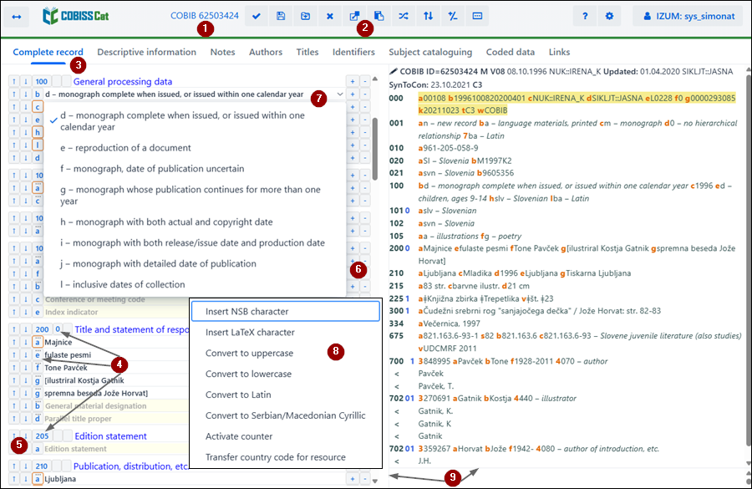This screenshot has height=489, width=752.
Task: Expand the publication date type dropdown chevron
Action: [340, 94]
